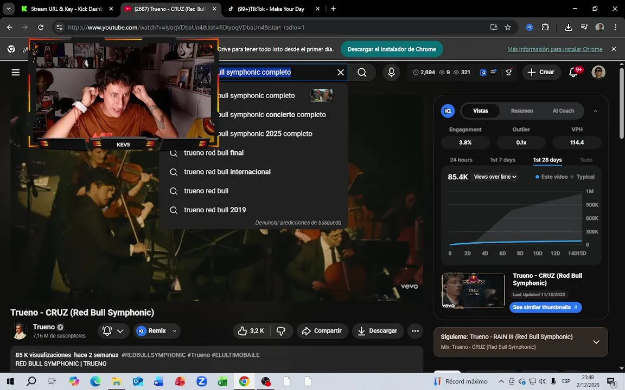Screen dimensions: 625x390
Task: Click the Descargar download button
Action: point(378,331)
